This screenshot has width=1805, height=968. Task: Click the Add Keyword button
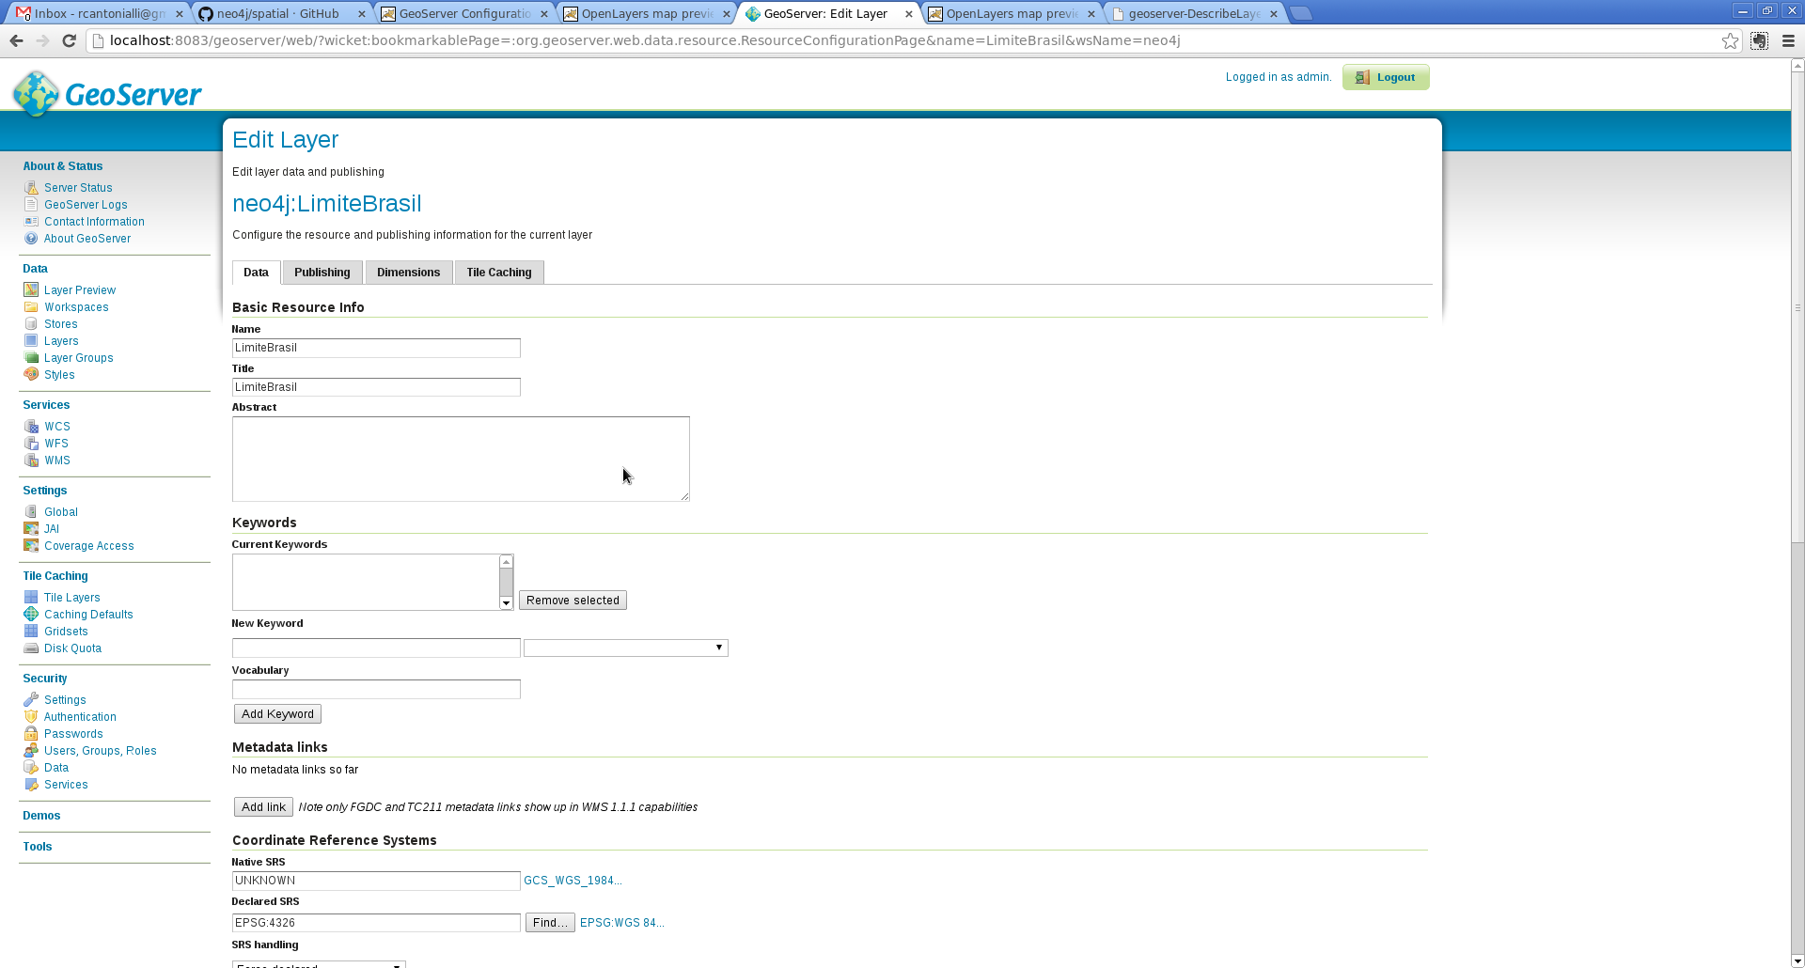pos(277,714)
